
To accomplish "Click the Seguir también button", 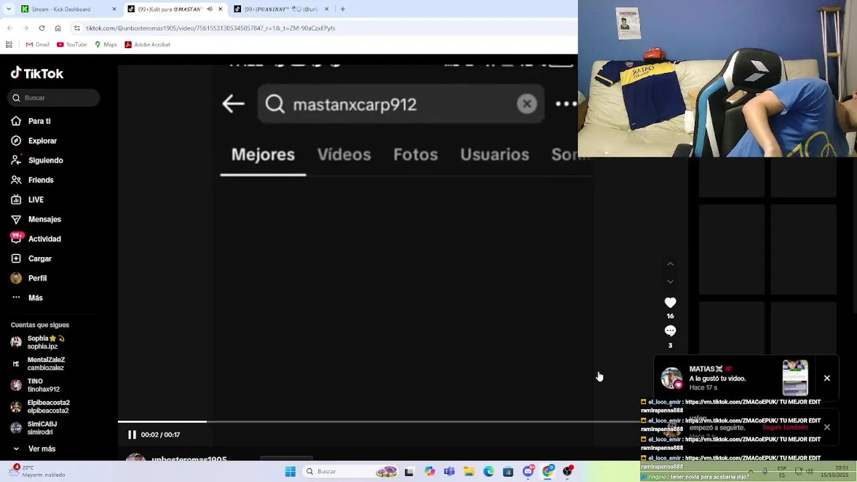I will click(x=785, y=428).
